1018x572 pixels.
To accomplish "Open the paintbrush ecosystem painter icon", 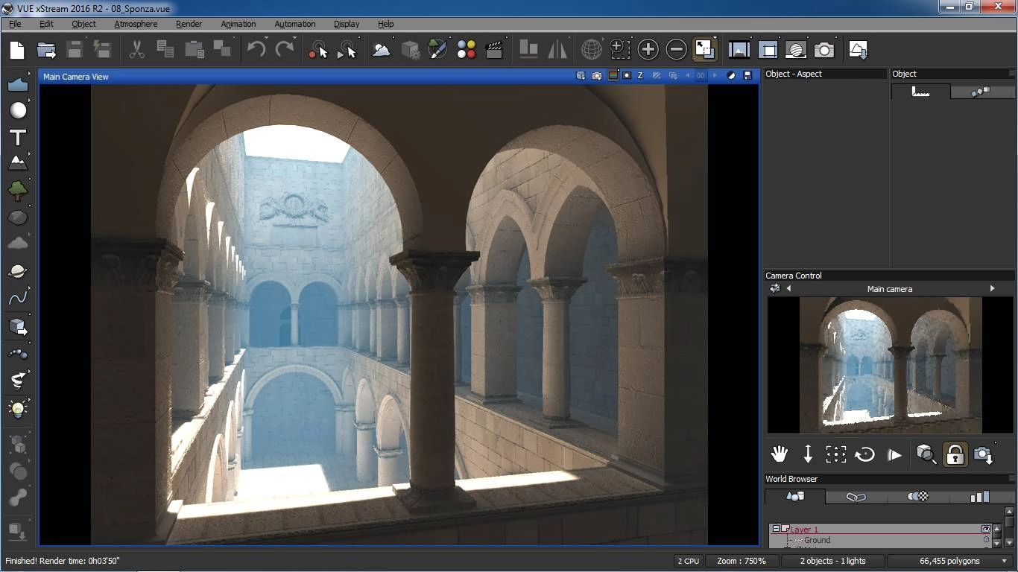I will coord(438,50).
